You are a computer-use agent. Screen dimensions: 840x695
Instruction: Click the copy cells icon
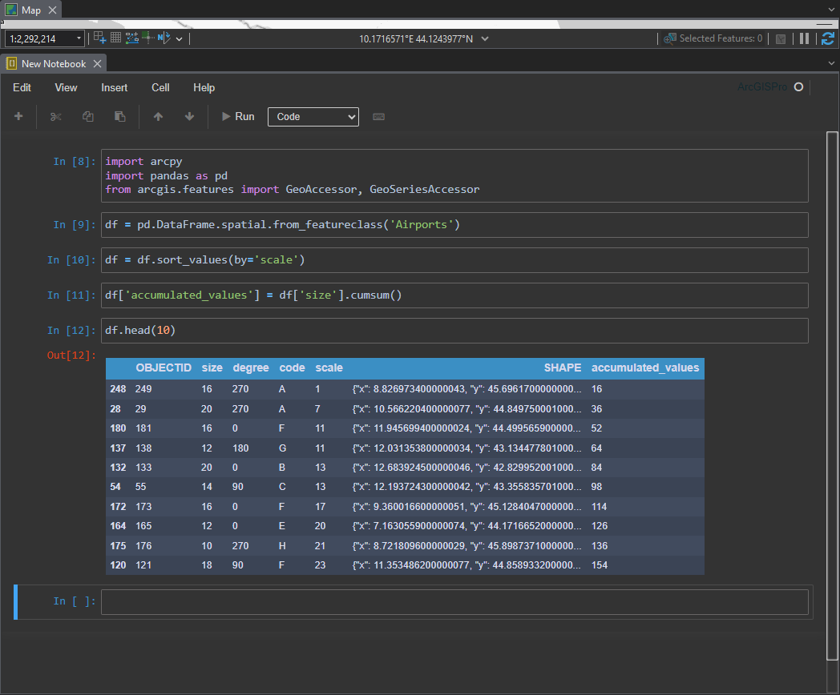coord(88,117)
